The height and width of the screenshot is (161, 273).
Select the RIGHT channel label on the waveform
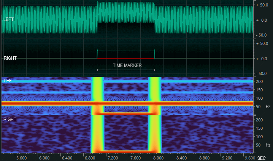pos(10,58)
